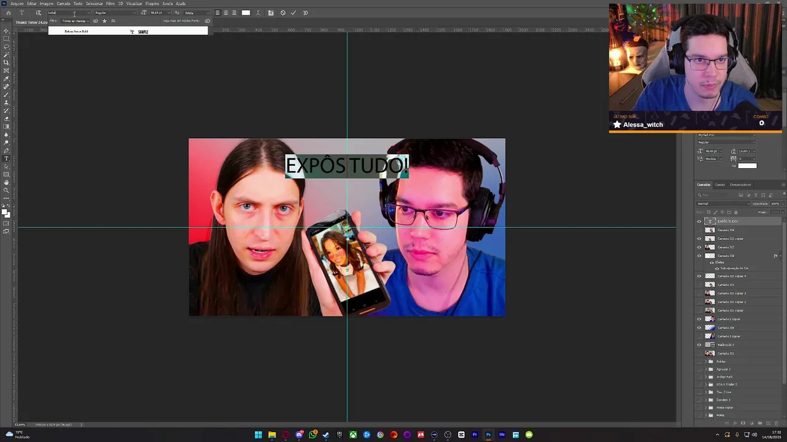
Task: Open the Imagem menu
Action: [47, 4]
